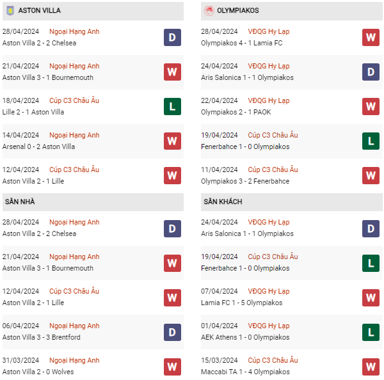This screenshot has height=380, width=384.
Task: Click the Aston Villa 3-3 Brentford match result
Action: coord(40,337)
